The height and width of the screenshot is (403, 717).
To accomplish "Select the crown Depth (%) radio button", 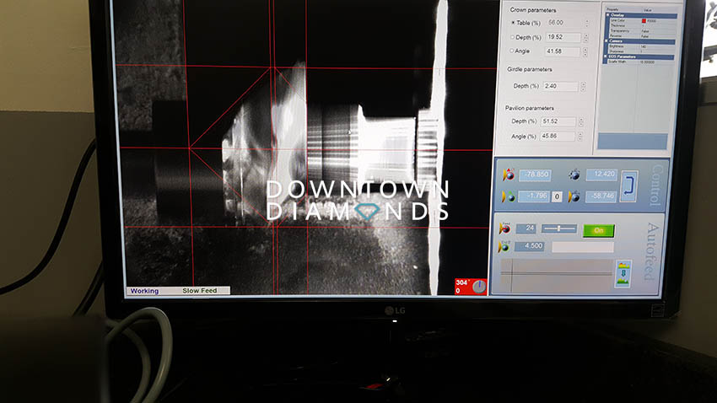I will 512,37.
